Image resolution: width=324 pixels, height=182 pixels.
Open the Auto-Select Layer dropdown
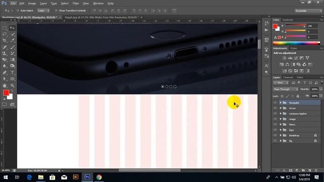point(44,11)
